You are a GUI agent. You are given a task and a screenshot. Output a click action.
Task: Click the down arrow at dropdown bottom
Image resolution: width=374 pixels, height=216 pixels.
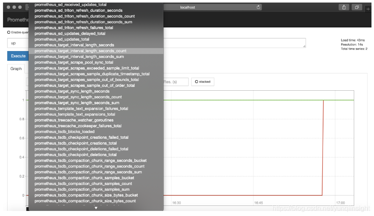pos(96,208)
